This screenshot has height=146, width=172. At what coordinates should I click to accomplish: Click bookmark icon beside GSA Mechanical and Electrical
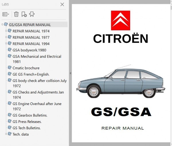10,56
